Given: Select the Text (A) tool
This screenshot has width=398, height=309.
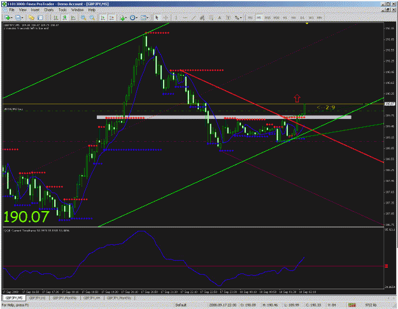Looking at the screenshot, I should point(220,18).
